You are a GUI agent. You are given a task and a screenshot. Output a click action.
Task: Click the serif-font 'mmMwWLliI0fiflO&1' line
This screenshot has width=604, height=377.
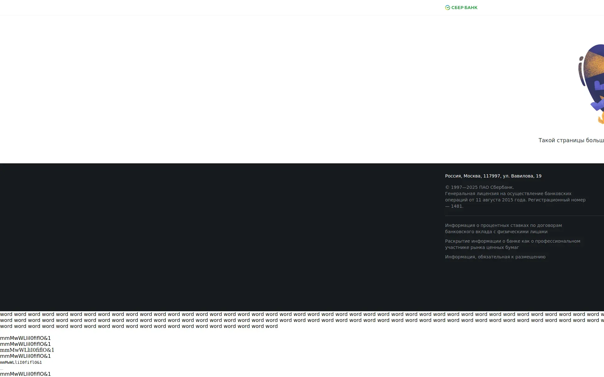click(27, 350)
